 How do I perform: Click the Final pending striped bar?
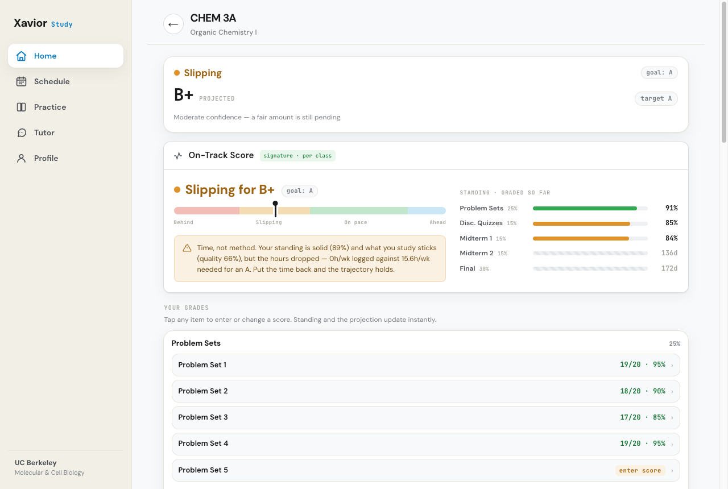[x=590, y=268]
